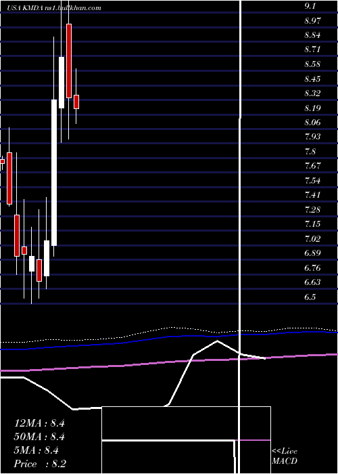Screen dimensions: 338x474
Task: Click the 8.71 price axis label
Action: tap(312, 49)
